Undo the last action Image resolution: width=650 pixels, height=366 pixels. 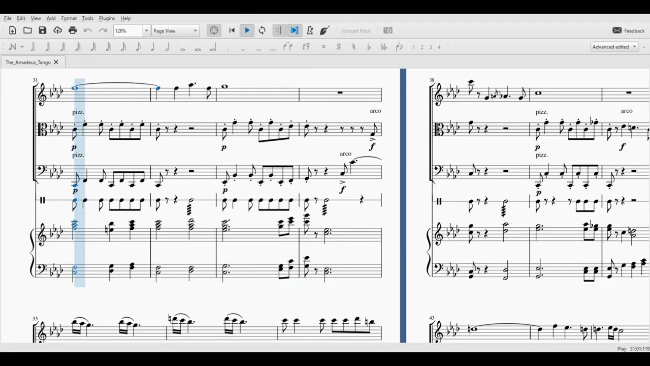[87, 30]
